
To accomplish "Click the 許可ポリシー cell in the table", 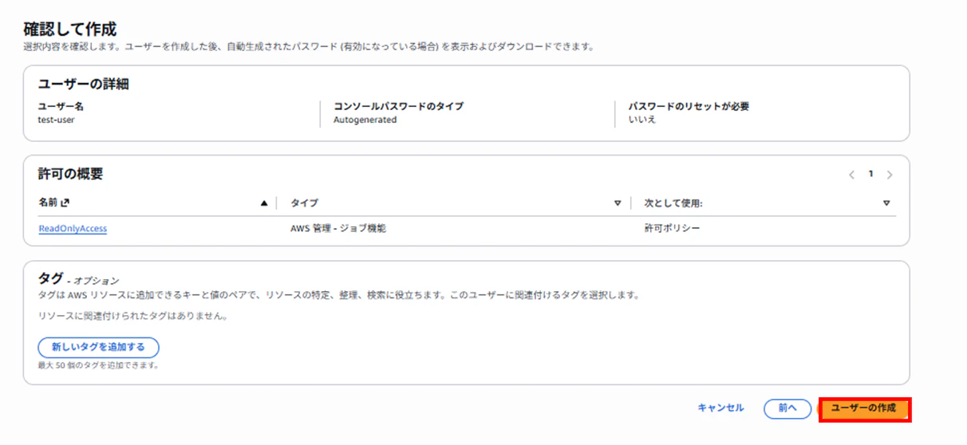I will [672, 229].
